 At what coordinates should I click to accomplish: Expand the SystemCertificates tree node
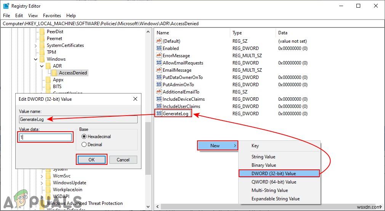point(36,45)
